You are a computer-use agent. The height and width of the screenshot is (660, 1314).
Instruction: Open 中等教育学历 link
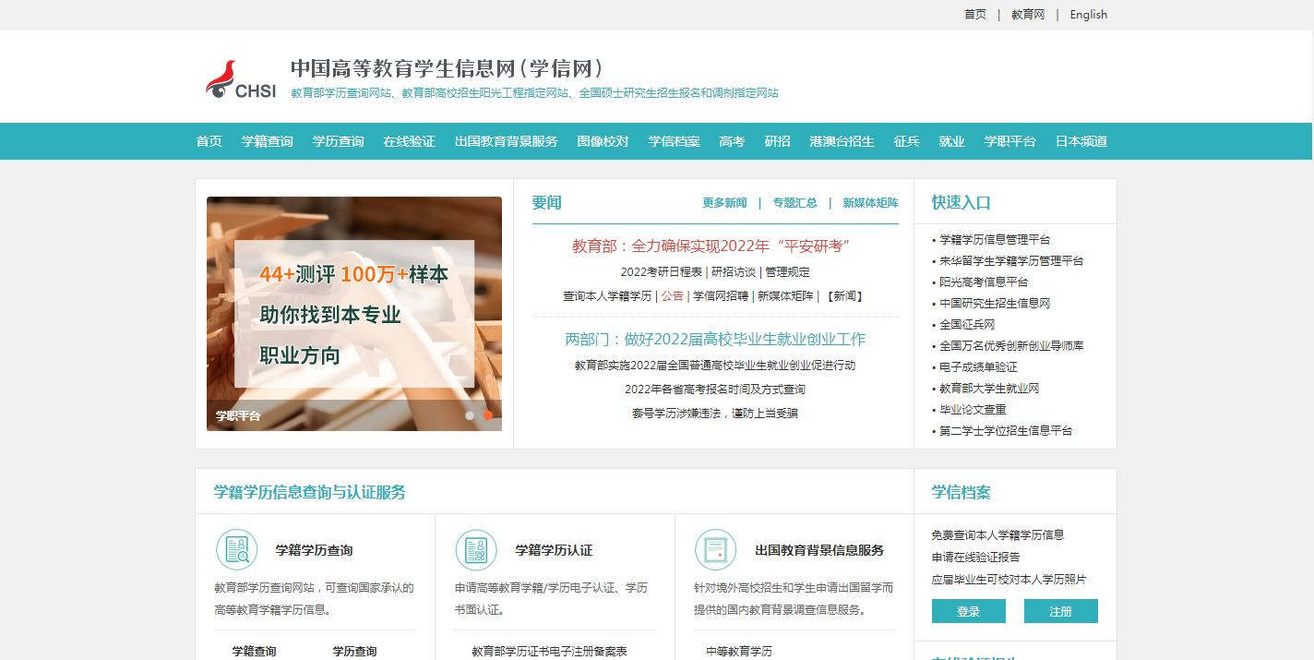click(x=738, y=651)
